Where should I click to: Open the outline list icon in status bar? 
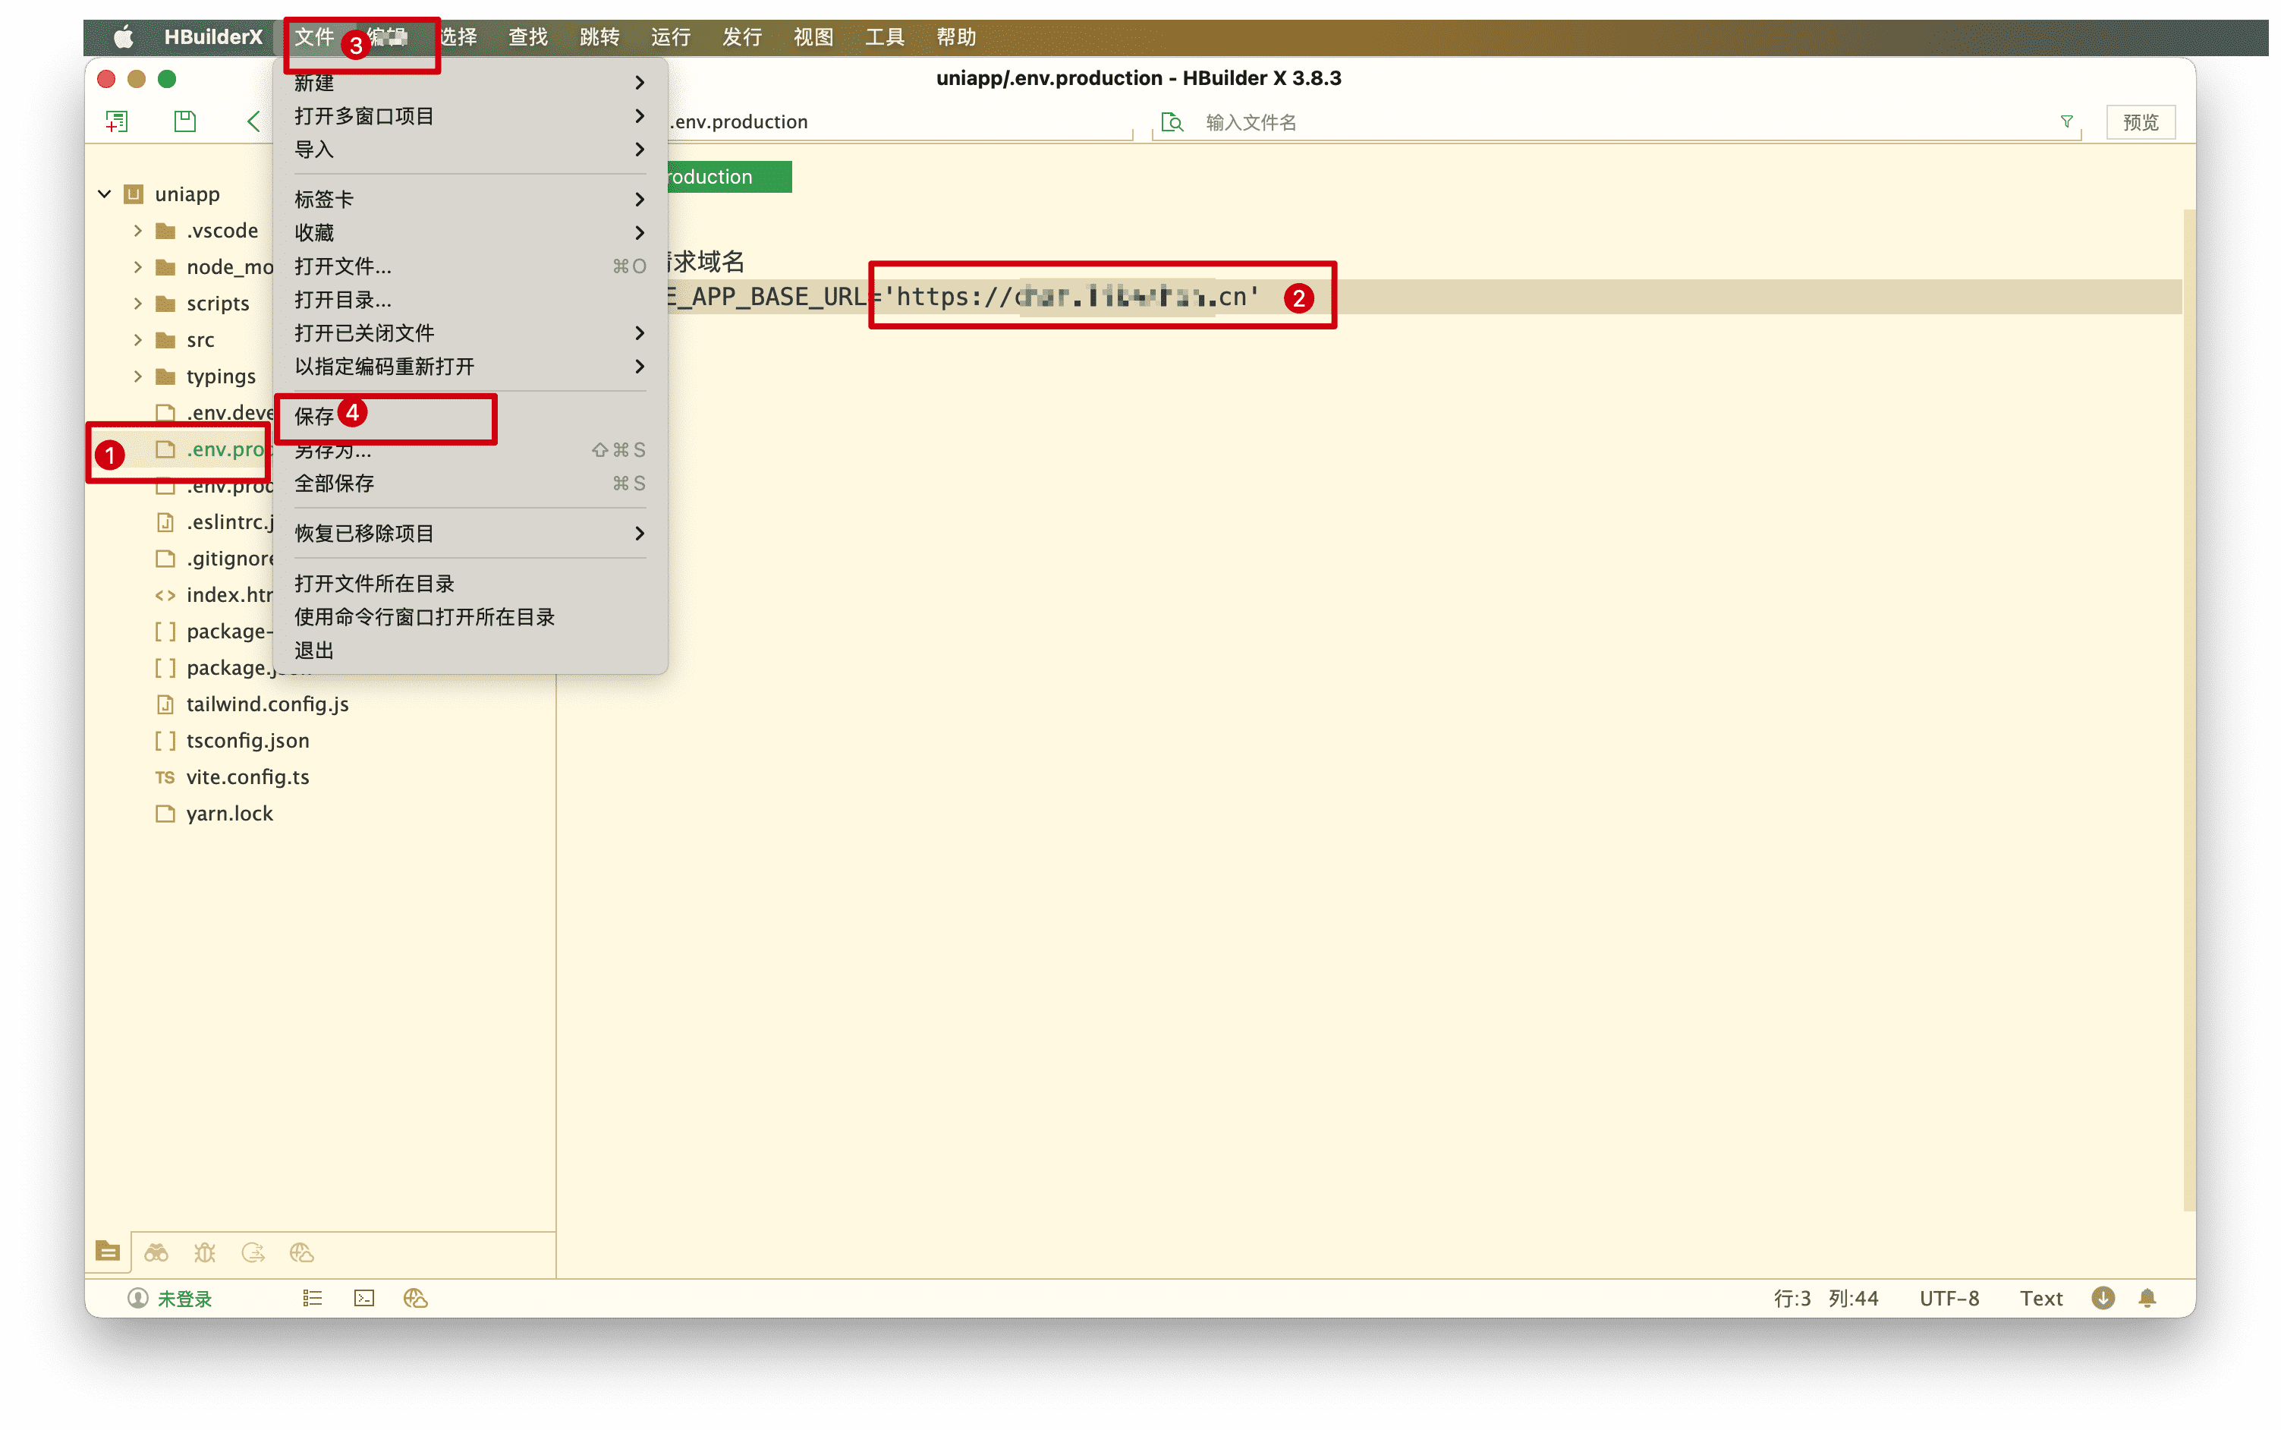coord(312,1299)
